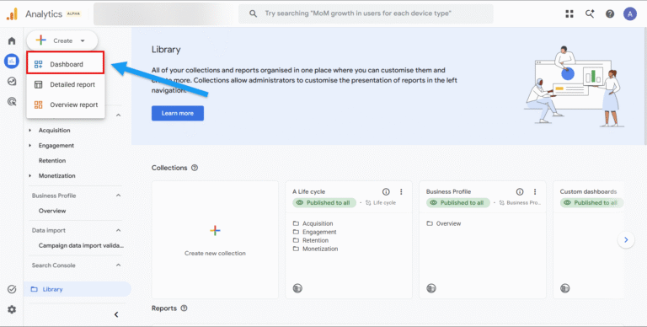
Task: Select the Reports icon in left rail
Action: [x=12, y=62]
